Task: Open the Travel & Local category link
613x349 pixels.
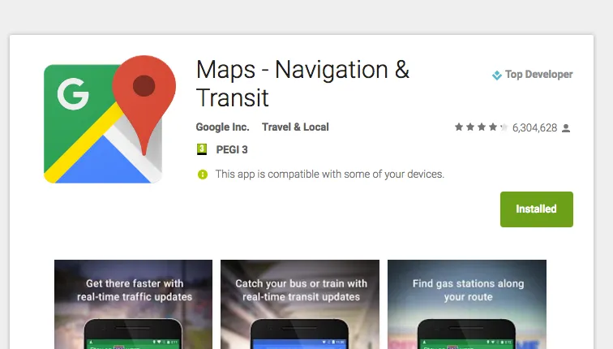Action: 295,127
